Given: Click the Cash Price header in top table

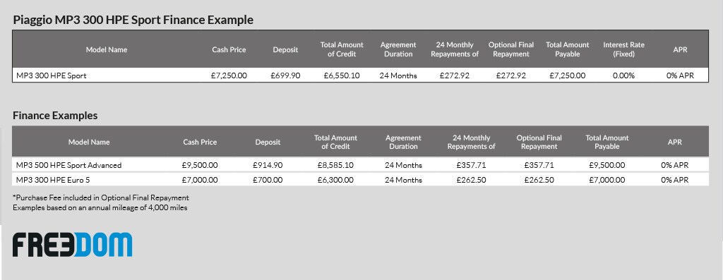Looking at the screenshot, I should tap(229, 50).
